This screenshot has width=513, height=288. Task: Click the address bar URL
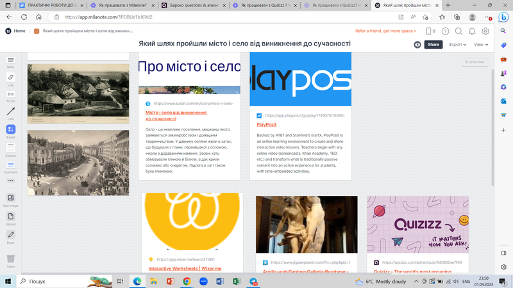pyautogui.click(x=108, y=17)
